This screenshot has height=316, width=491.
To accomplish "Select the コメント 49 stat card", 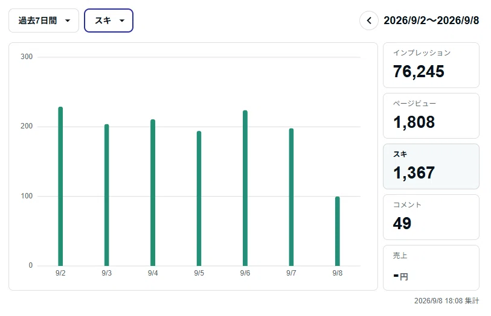I will tap(431, 217).
